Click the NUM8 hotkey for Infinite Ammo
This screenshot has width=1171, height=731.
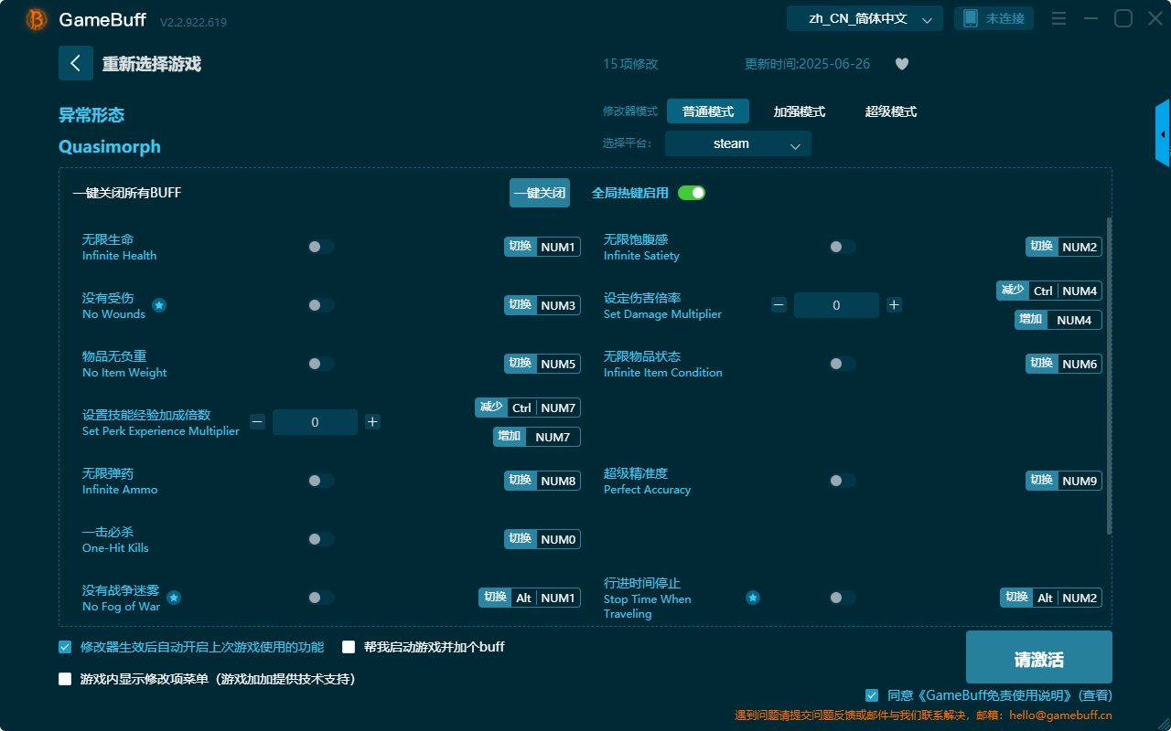coord(543,481)
